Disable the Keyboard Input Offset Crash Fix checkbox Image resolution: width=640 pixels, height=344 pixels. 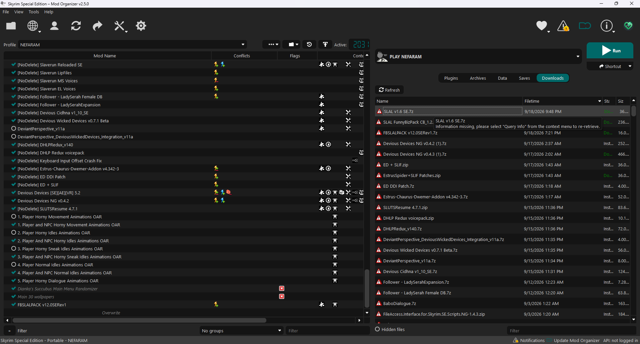(14, 161)
